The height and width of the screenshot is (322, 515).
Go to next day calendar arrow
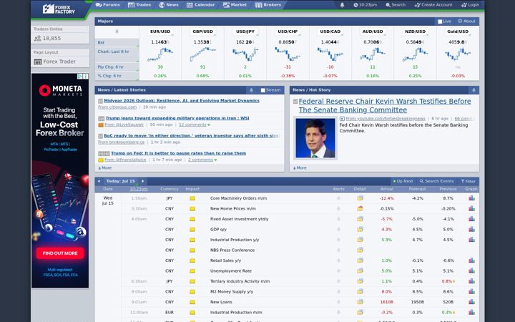[142, 181]
